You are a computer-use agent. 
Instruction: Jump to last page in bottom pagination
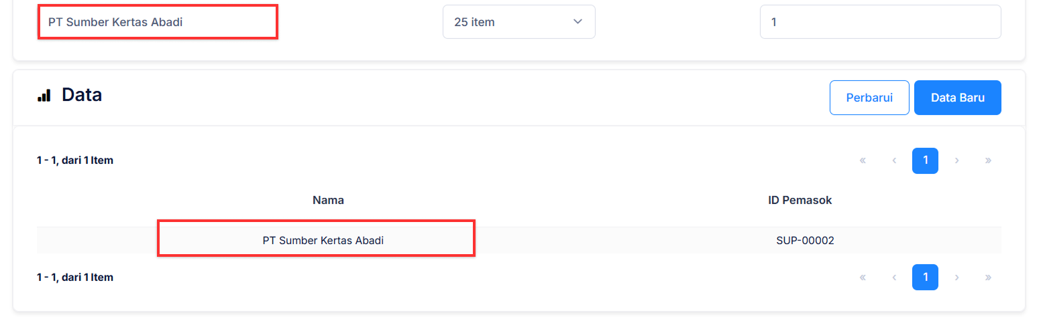[988, 277]
